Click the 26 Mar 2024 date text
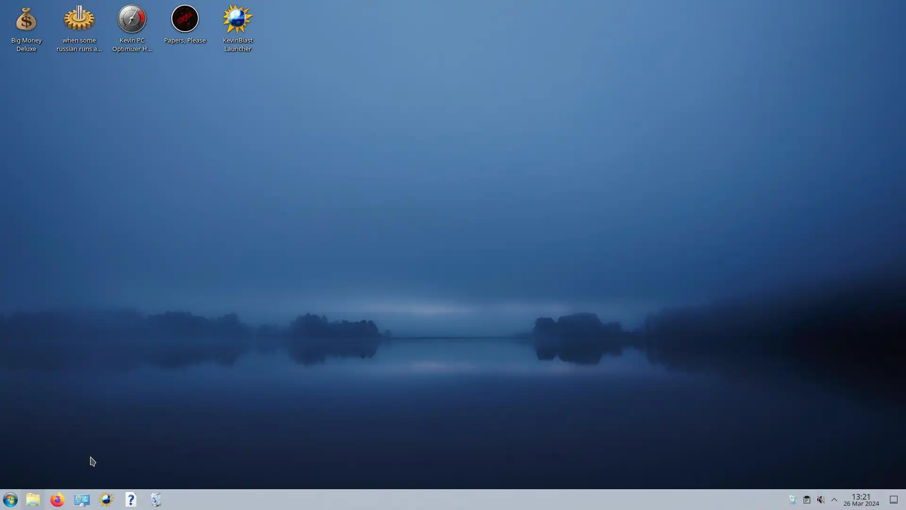 (x=861, y=504)
